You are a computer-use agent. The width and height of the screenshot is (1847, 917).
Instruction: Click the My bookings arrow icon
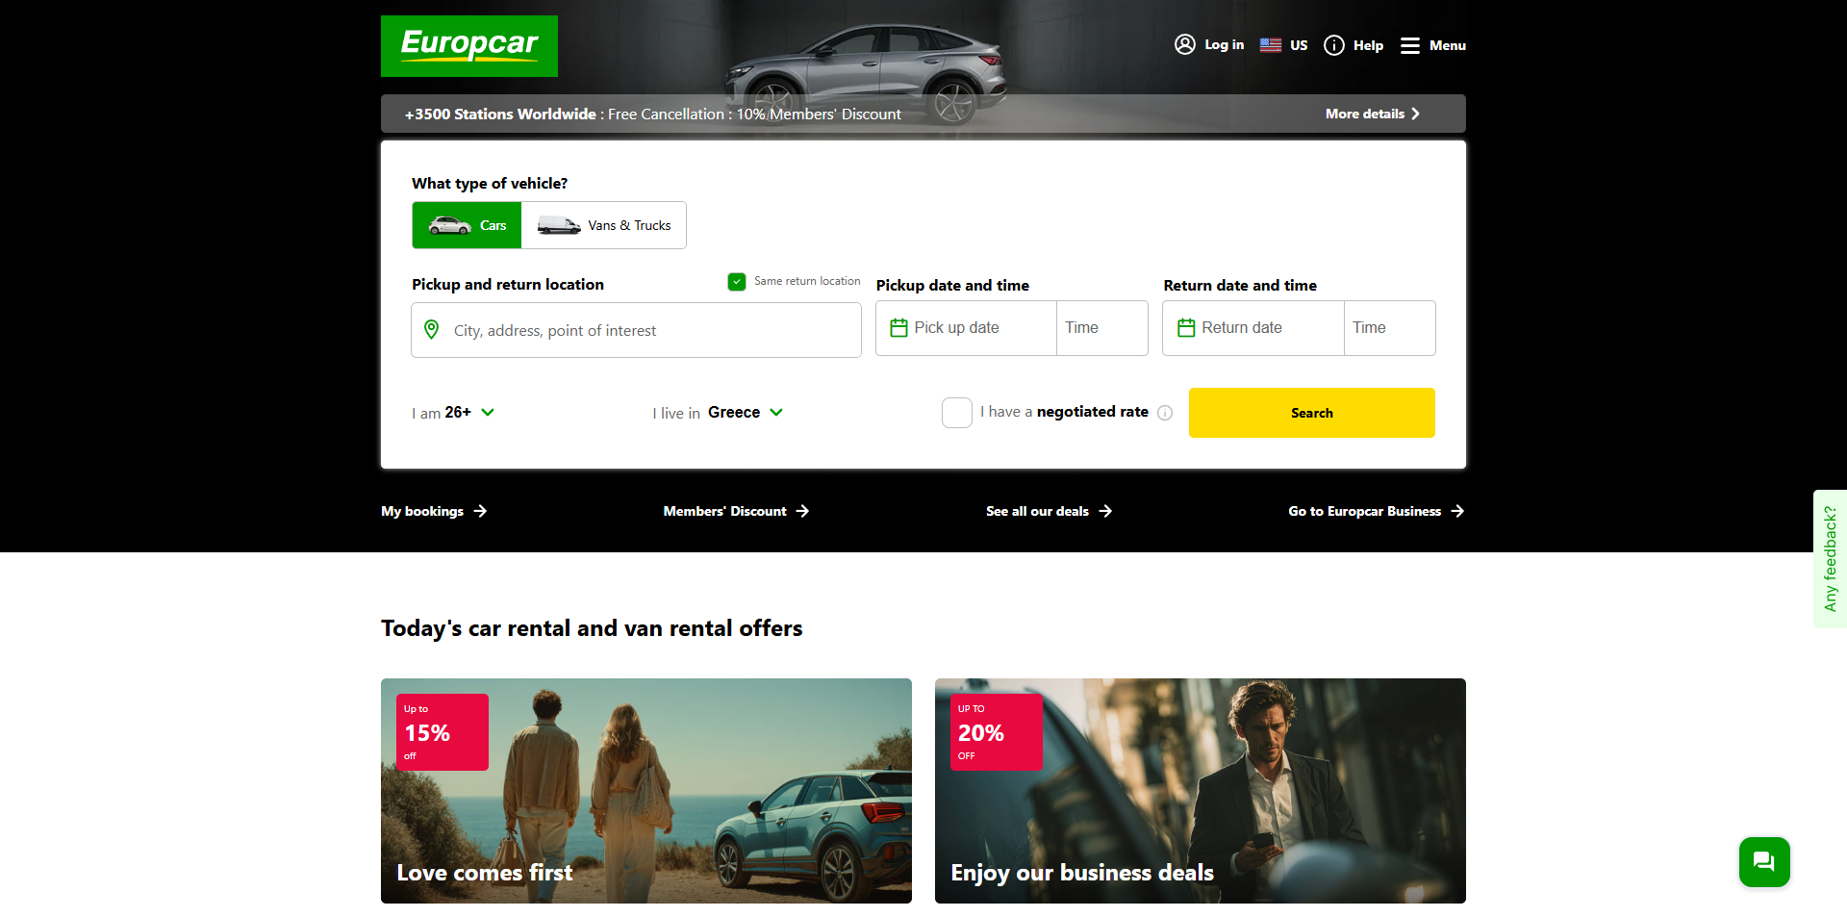coord(480,511)
